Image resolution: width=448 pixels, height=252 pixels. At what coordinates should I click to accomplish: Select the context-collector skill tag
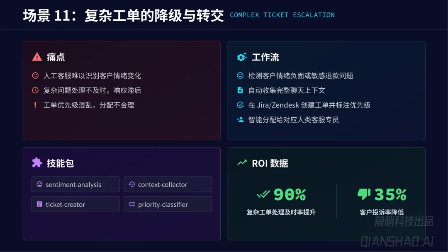tap(168, 184)
